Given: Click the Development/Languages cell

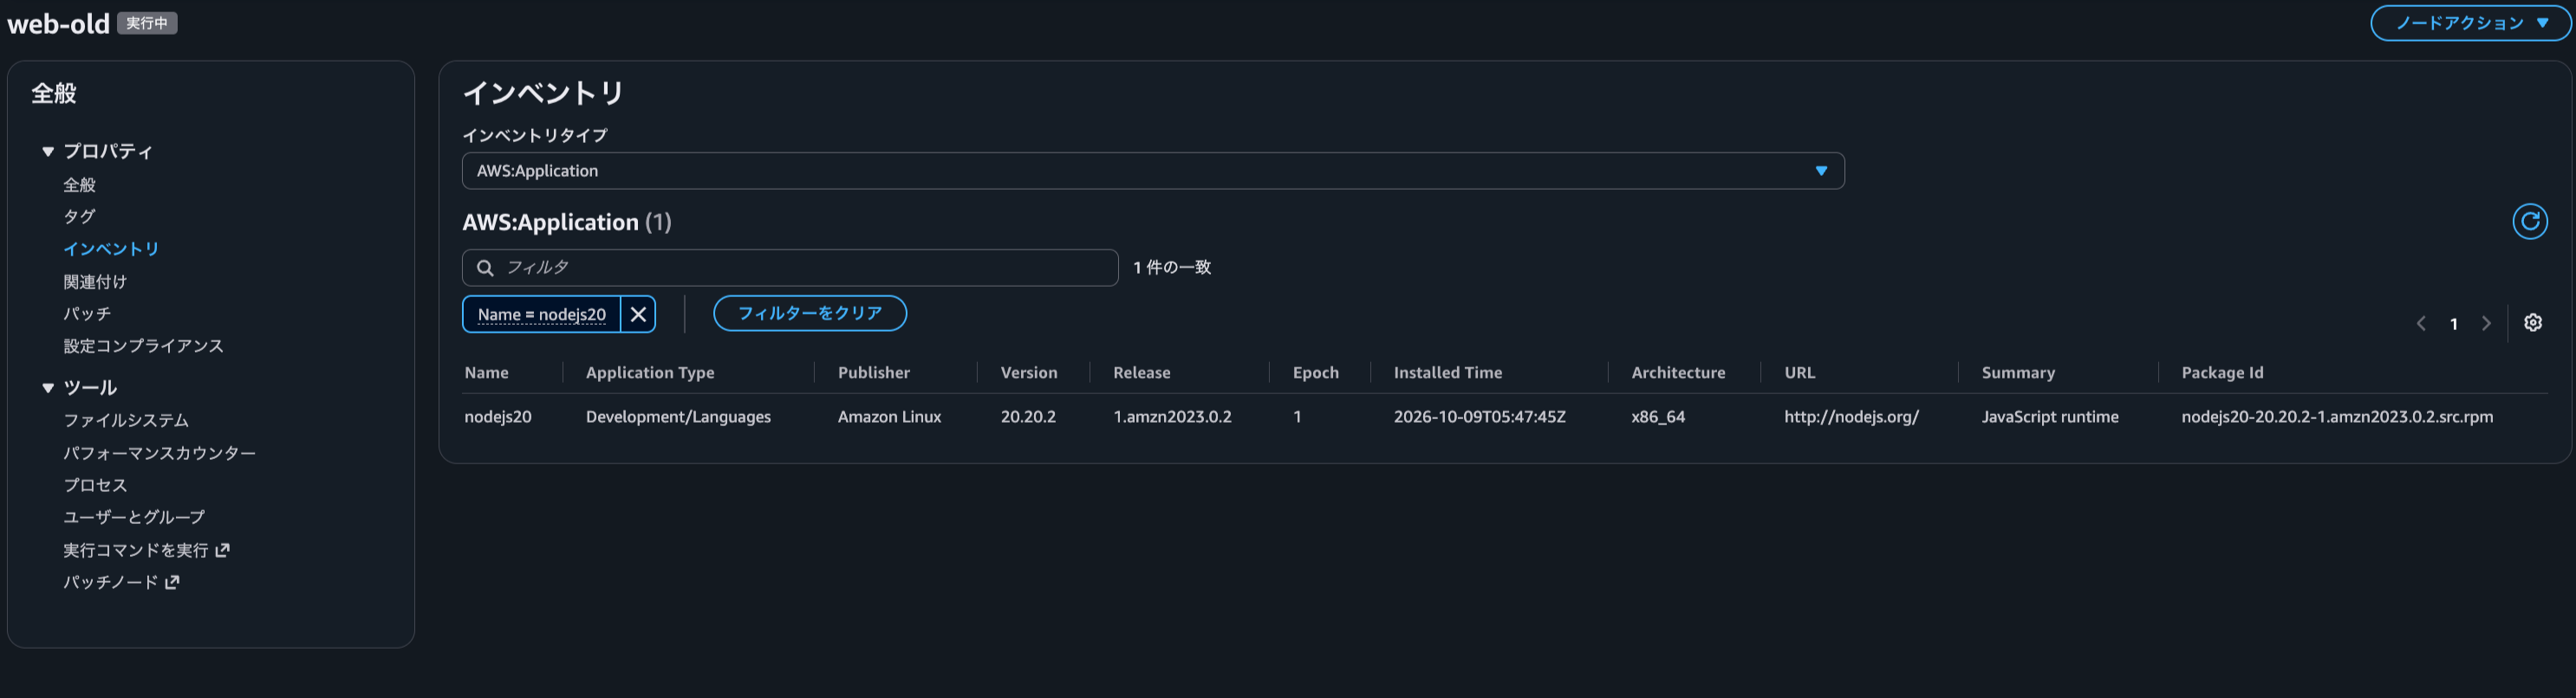Looking at the screenshot, I should pyautogui.click(x=678, y=417).
